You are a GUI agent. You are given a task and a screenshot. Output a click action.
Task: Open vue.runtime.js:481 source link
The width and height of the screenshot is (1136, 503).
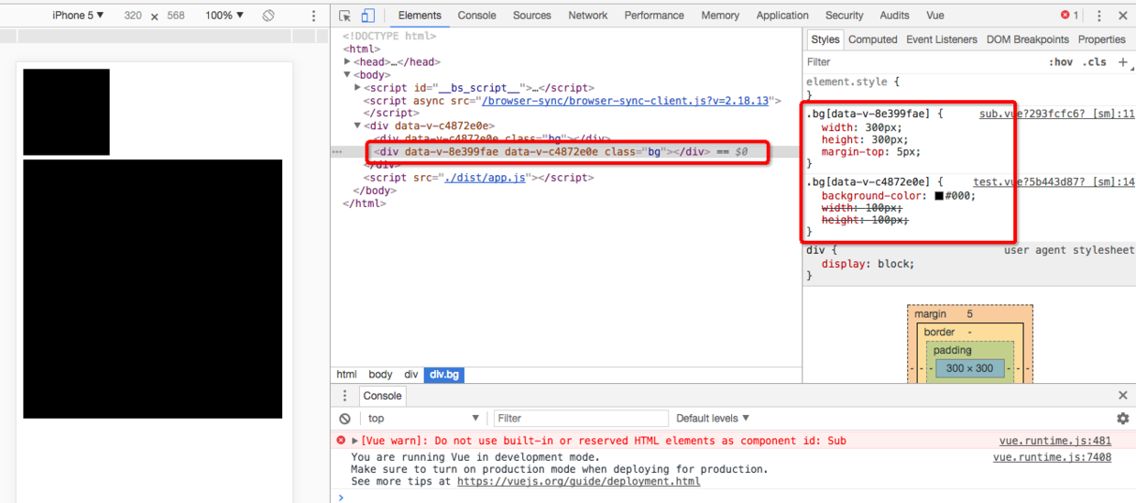(1055, 441)
